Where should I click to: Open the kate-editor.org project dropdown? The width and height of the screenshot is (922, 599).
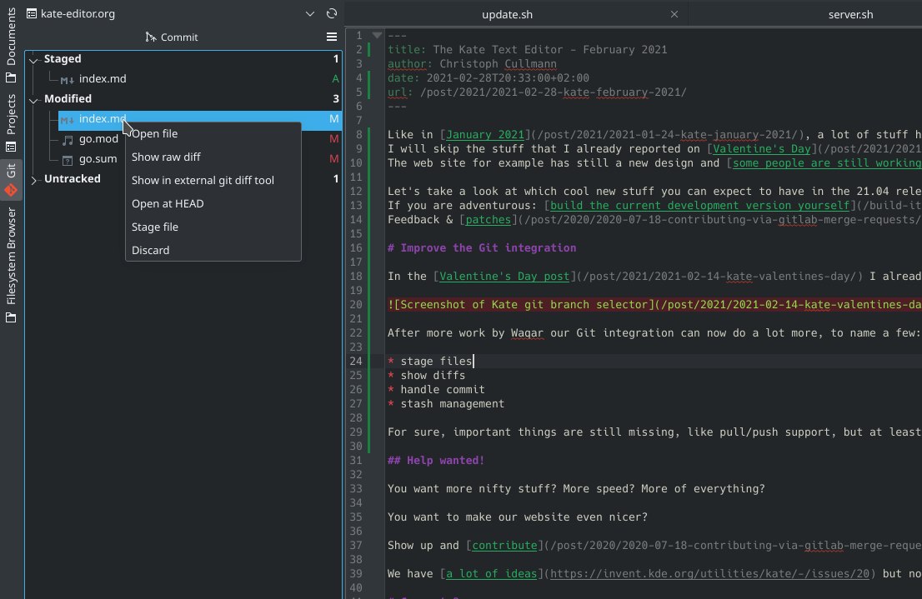click(x=310, y=13)
